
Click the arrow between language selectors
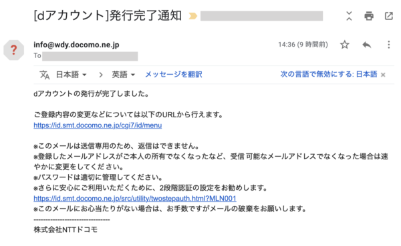click(x=101, y=75)
